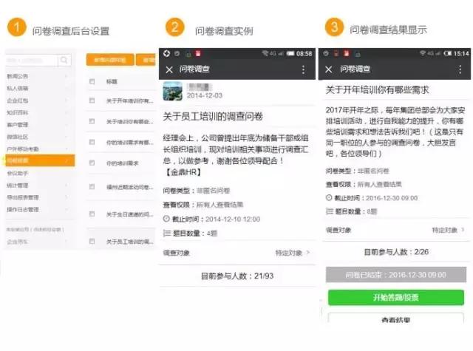Image resolution: width=473 pixels, height=351 pixels.
Task: Expand the 统计管理 sidebar chevron
Action: pyautogui.click(x=67, y=185)
